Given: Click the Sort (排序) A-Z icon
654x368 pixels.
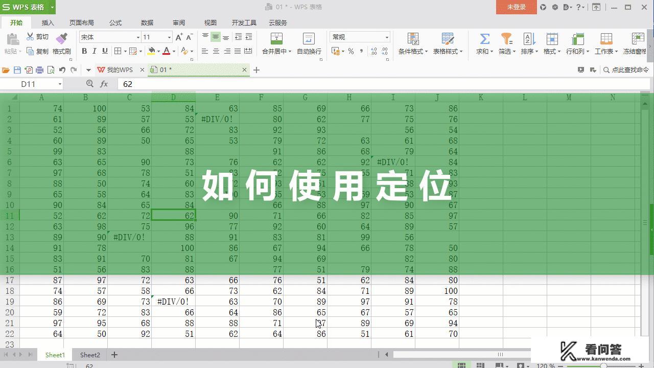Looking at the screenshot, I should click(x=529, y=39).
